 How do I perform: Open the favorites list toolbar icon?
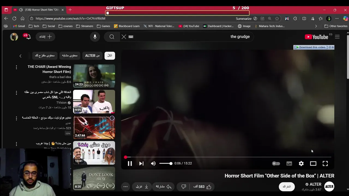(321, 19)
